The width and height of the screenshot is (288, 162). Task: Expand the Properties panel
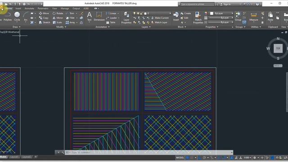pos(212,27)
